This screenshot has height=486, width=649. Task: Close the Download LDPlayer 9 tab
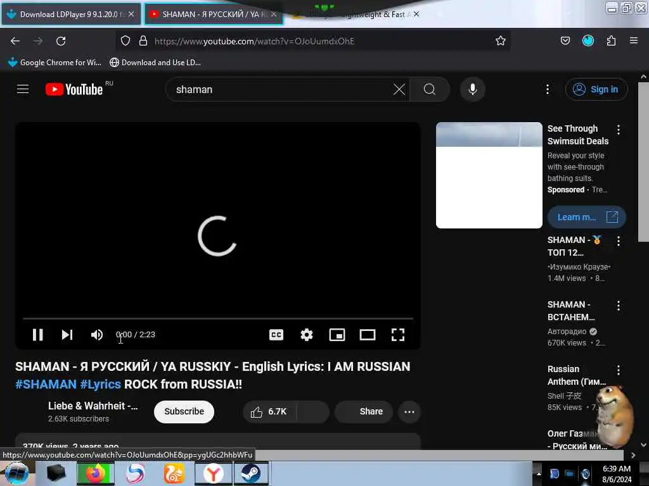(131, 15)
